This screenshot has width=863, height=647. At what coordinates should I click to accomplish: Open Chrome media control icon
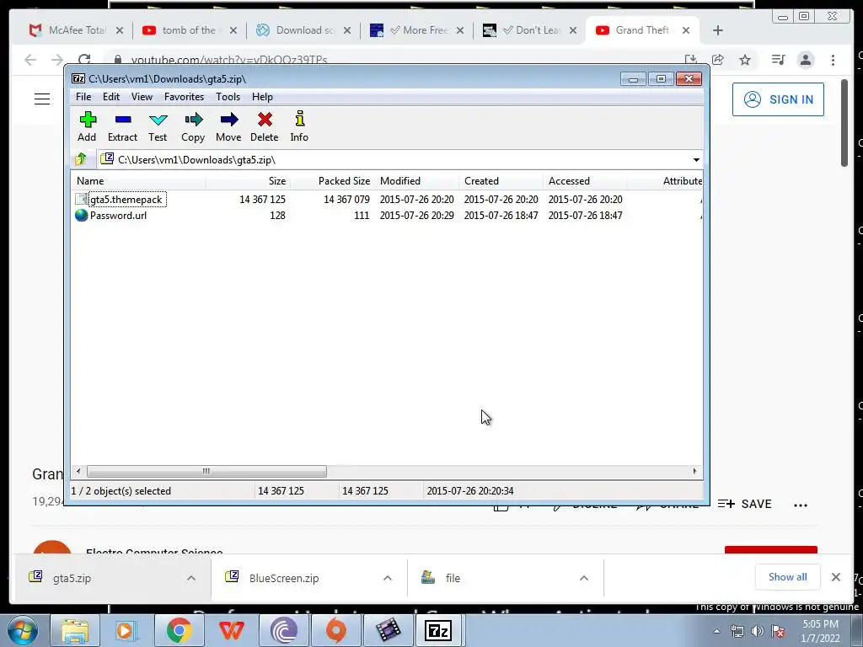click(778, 60)
